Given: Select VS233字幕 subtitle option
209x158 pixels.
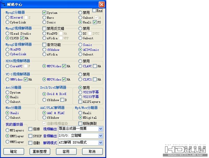Looking at the screenshot, I should tap(80, 97).
